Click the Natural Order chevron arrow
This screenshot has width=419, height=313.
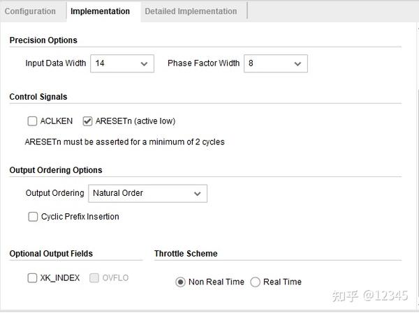tap(197, 194)
